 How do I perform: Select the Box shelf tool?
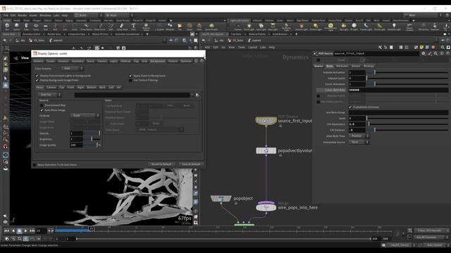pos(7,27)
